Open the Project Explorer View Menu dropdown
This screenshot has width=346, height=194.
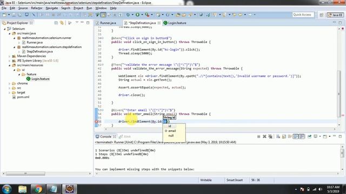coord(77,23)
